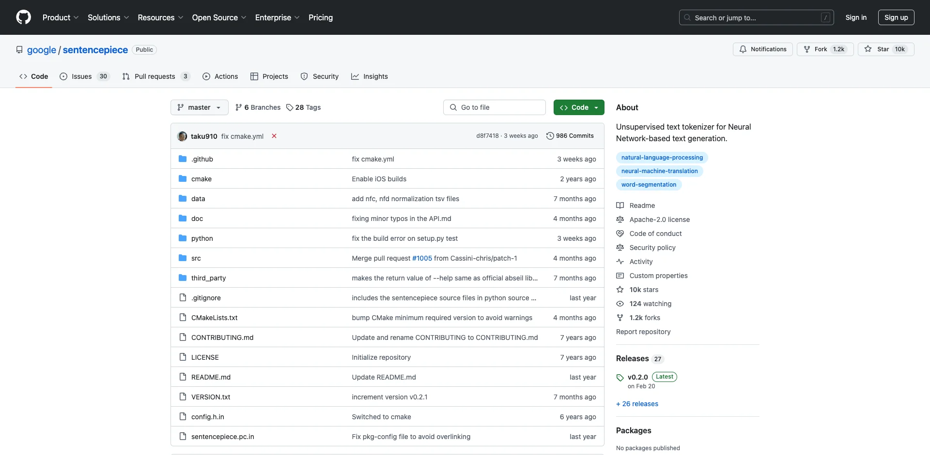Switch to the Security tab
This screenshot has height=455, width=930.
320,76
